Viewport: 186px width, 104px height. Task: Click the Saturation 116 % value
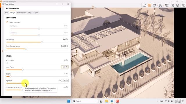65,39
